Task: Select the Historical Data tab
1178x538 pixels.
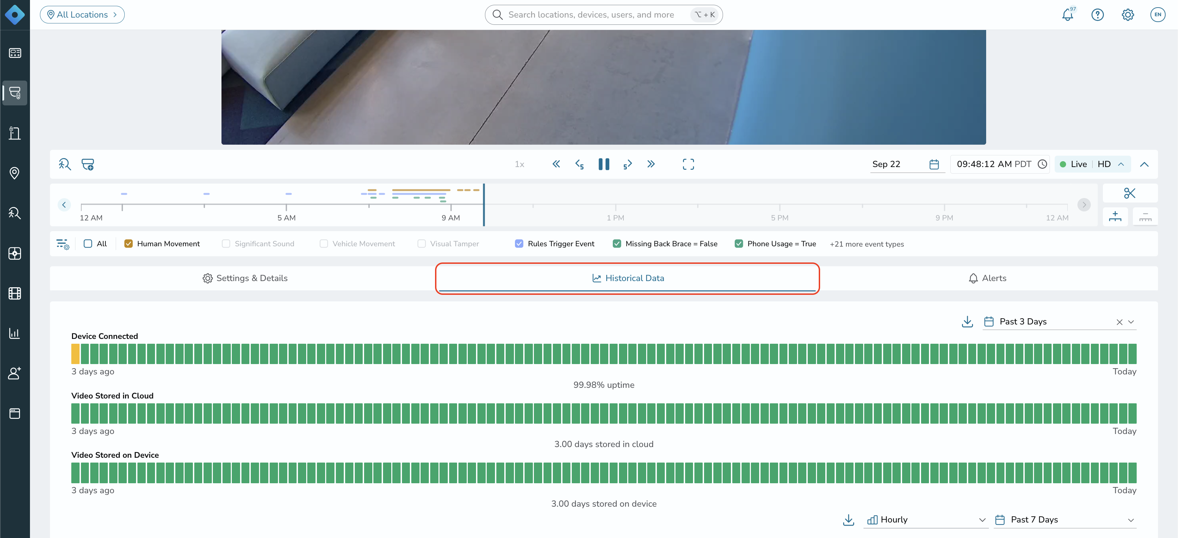Action: [x=628, y=278]
